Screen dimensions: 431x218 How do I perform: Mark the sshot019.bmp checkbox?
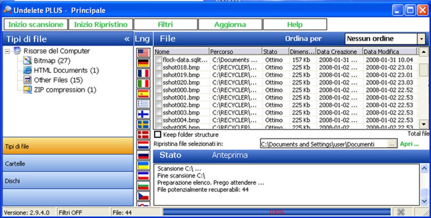click(x=158, y=75)
